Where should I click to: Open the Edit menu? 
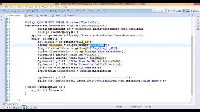(7, 7)
